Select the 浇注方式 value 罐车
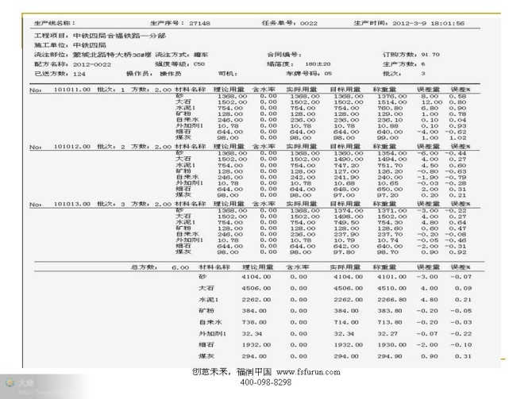This screenshot has height=399, width=532. 201,55
